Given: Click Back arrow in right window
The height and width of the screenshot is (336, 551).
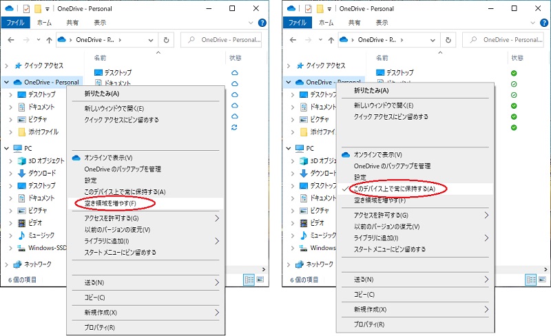Looking at the screenshot, I should pos(293,40).
